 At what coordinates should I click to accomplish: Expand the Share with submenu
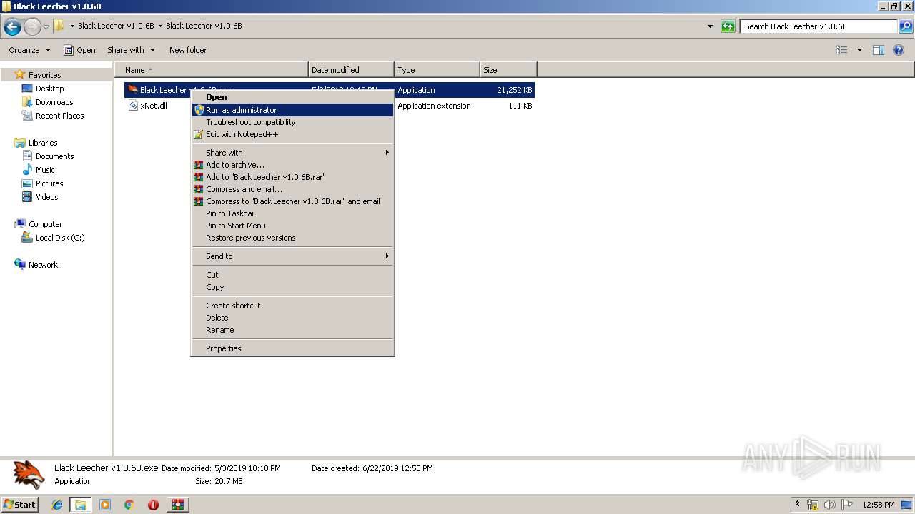point(292,153)
